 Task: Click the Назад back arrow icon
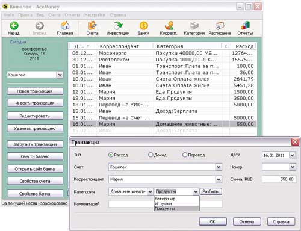coord(14,26)
